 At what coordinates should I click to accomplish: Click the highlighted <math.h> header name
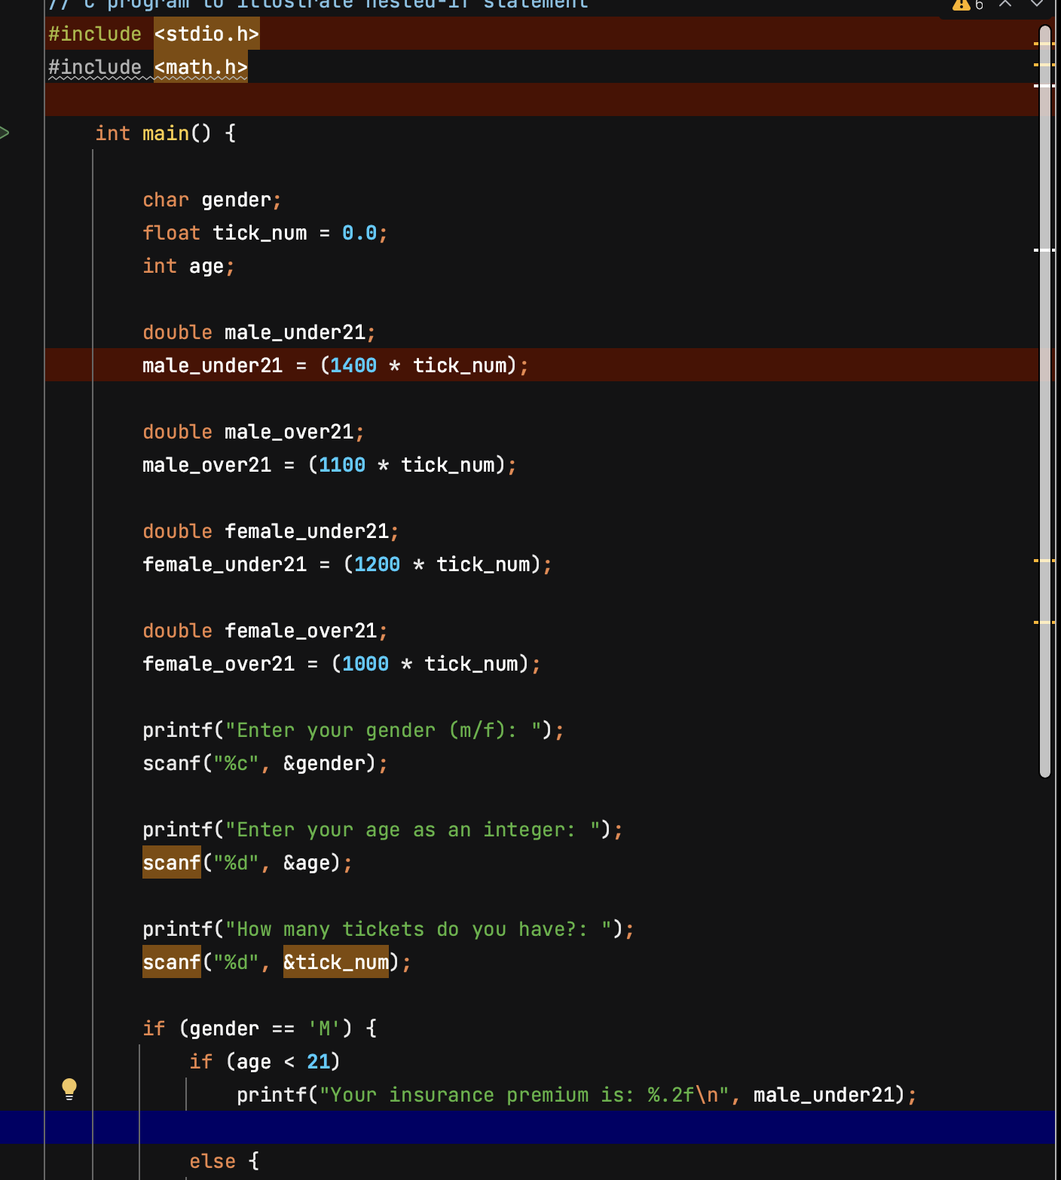tap(200, 67)
